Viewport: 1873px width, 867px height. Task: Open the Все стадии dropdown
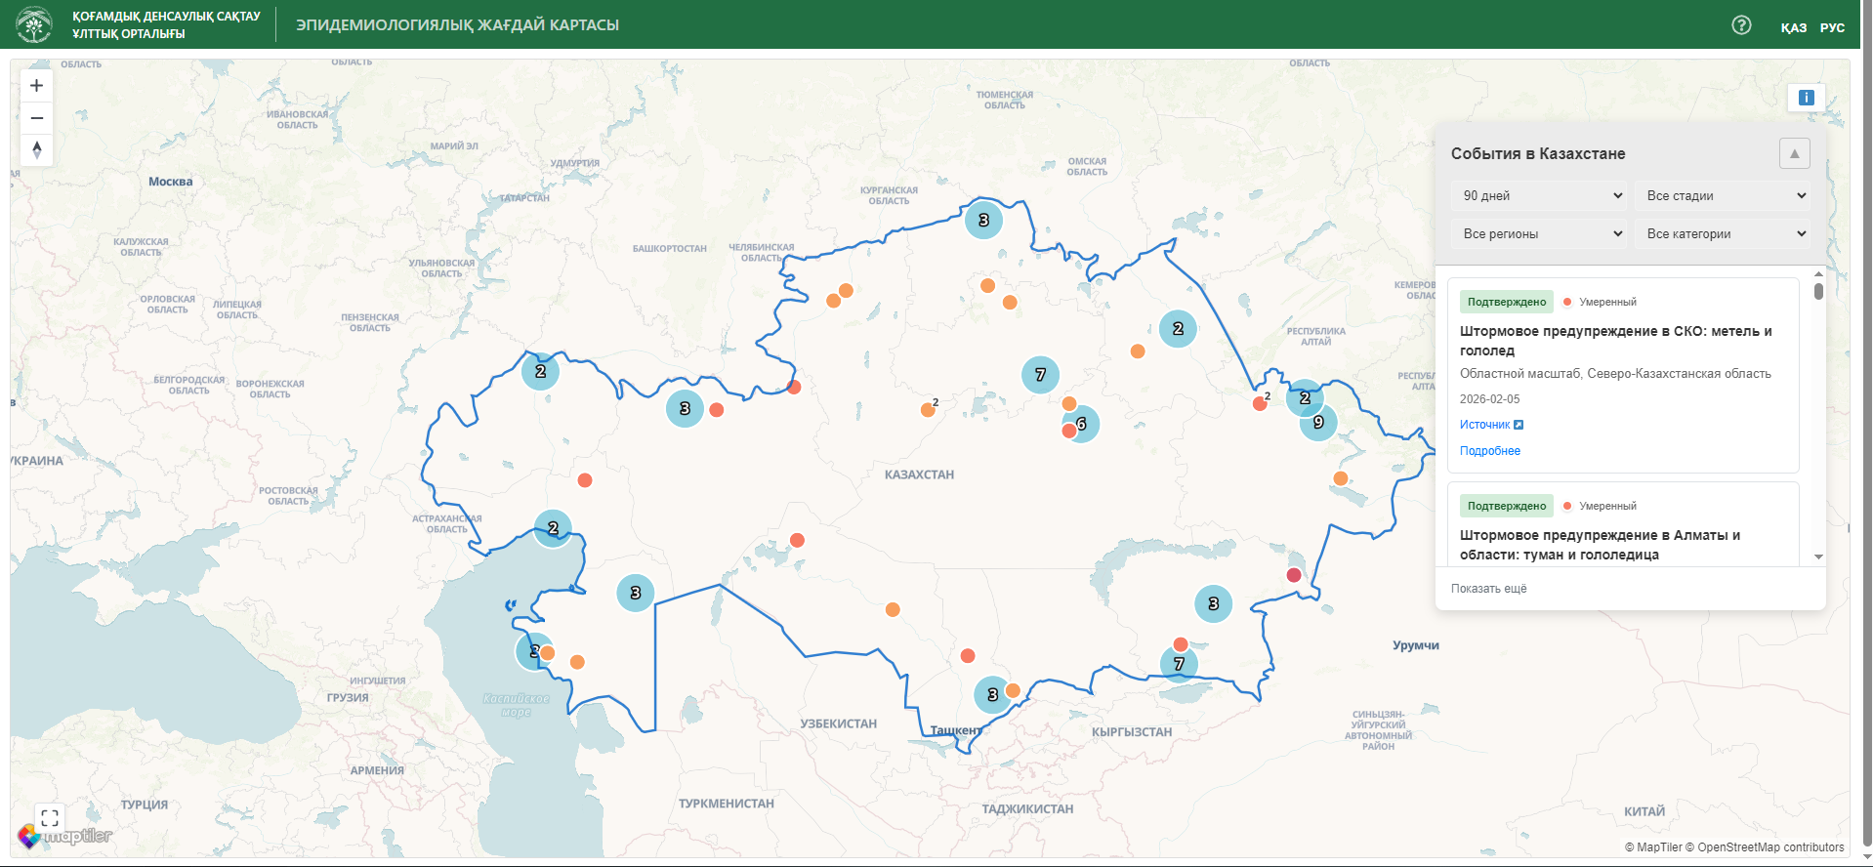pos(1724,196)
